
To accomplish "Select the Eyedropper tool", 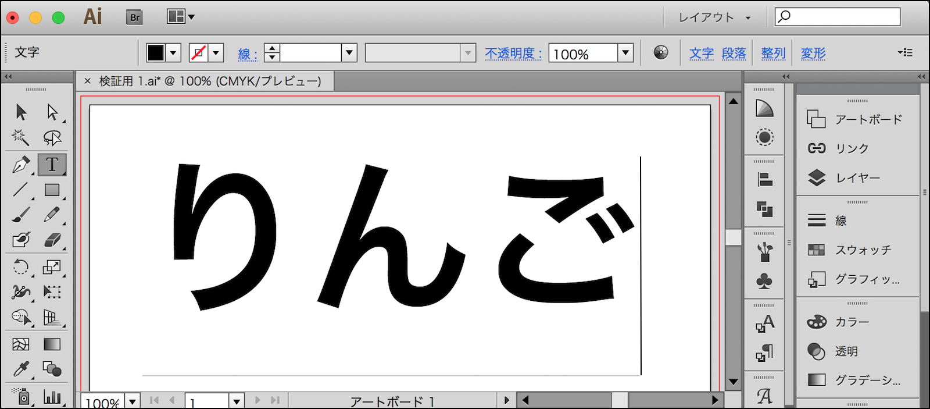I will click(x=21, y=369).
